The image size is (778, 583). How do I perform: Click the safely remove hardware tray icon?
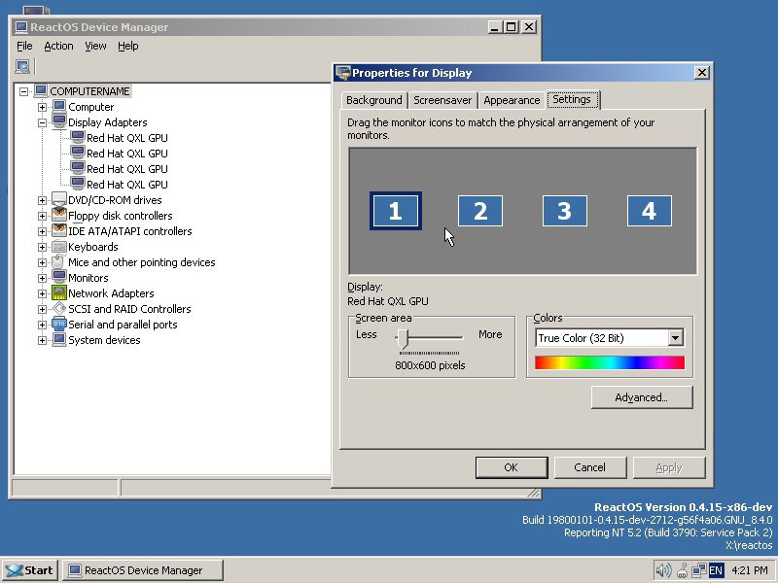(x=684, y=570)
